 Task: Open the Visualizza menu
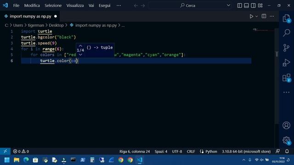(x=75, y=5)
